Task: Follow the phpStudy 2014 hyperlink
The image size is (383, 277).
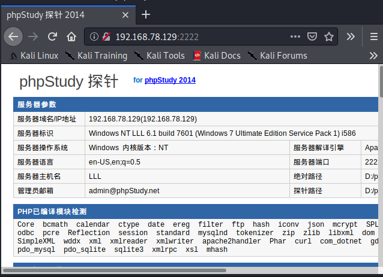Action: (170, 80)
